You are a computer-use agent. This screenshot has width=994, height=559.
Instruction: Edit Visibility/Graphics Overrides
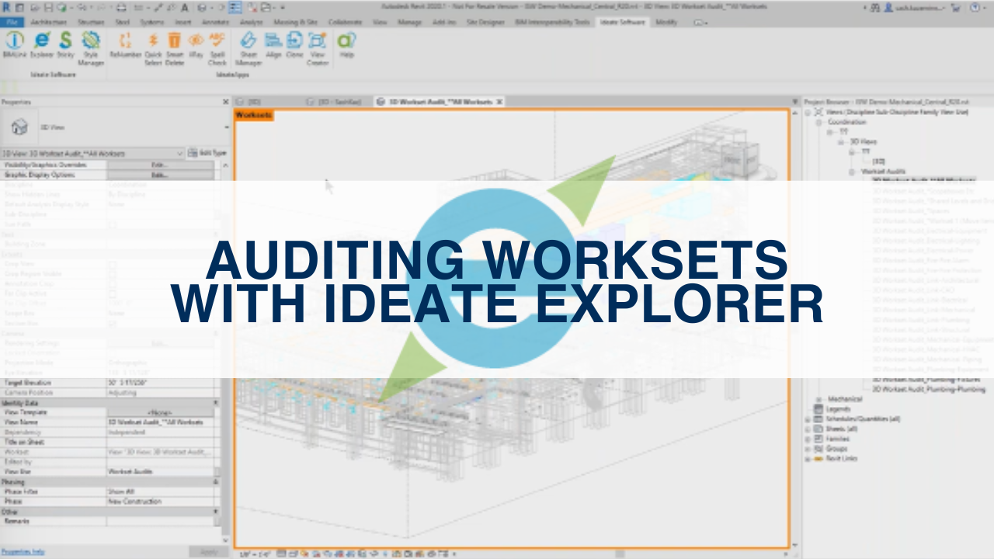(x=160, y=165)
